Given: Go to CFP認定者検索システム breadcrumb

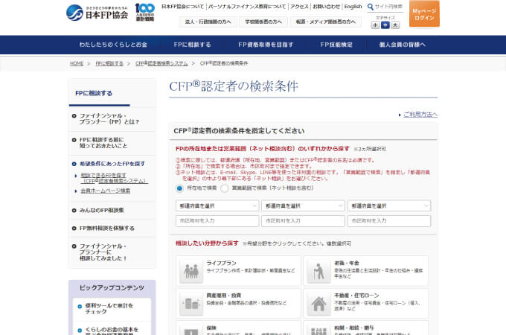Looking at the screenshot, I should [x=161, y=63].
